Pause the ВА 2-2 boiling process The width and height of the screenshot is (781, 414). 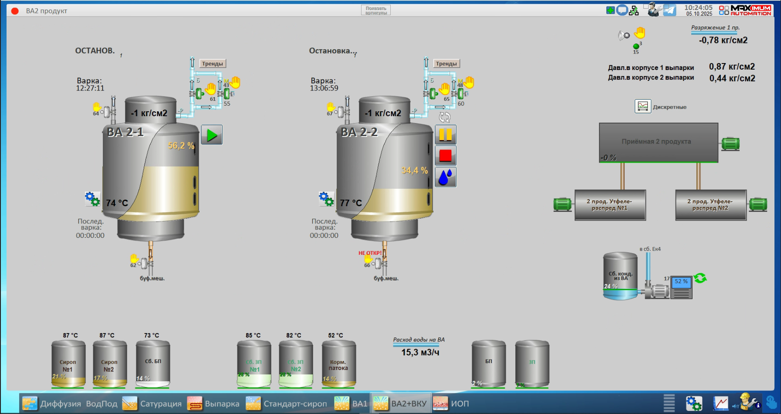coord(445,134)
